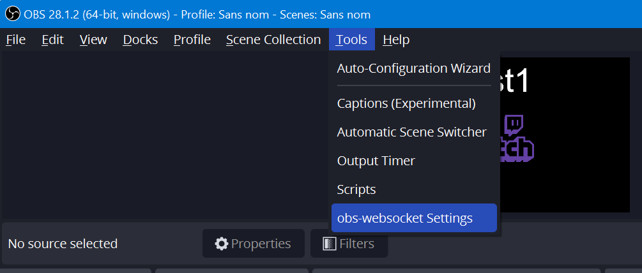
Task: Open the View menu
Action: point(93,40)
